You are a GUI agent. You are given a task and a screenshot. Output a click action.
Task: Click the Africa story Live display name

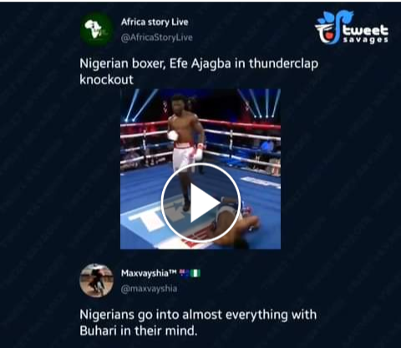coord(155,23)
